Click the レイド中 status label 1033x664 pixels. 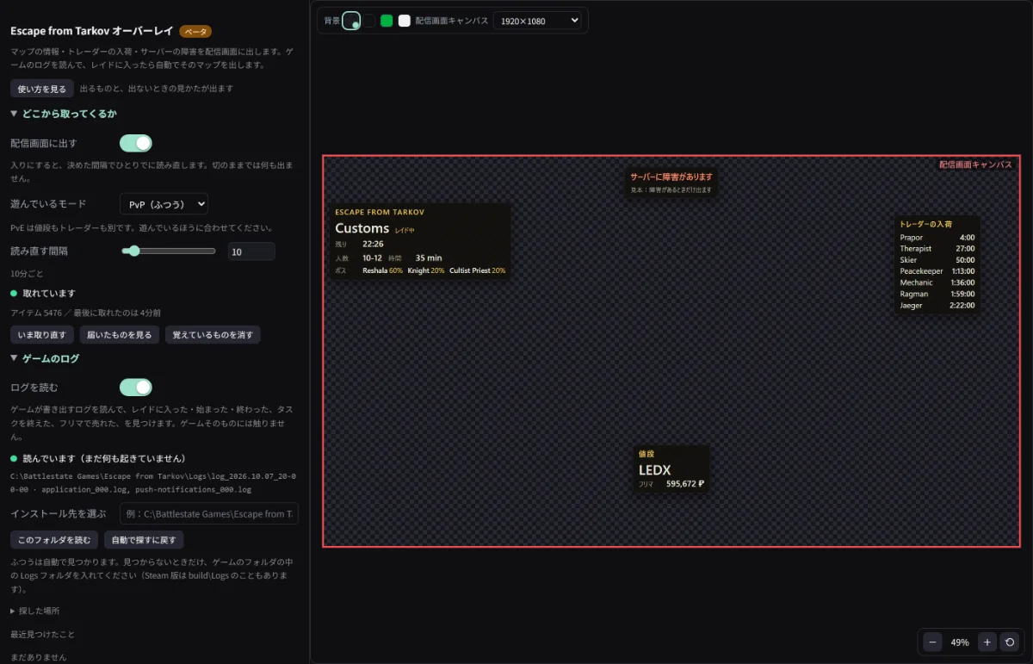pos(405,230)
